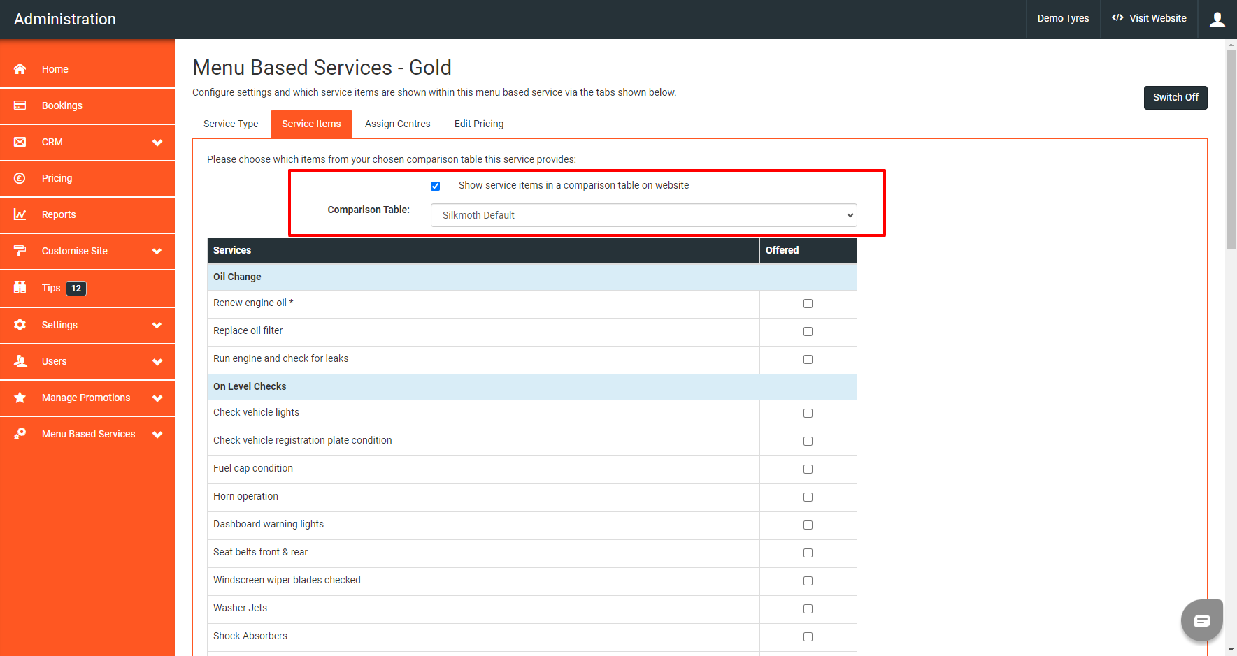Check the Offered box for Horn operation
This screenshot has width=1237, height=656.
(808, 497)
